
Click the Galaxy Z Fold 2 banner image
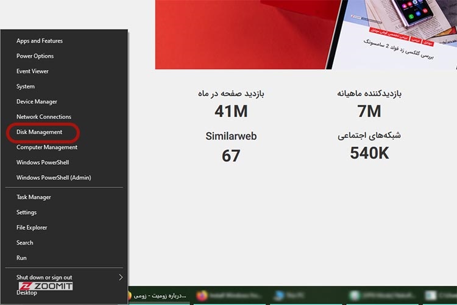point(305,34)
